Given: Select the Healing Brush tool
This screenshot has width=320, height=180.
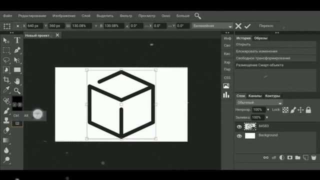Looking at the screenshot, I should click(x=6, y=100).
